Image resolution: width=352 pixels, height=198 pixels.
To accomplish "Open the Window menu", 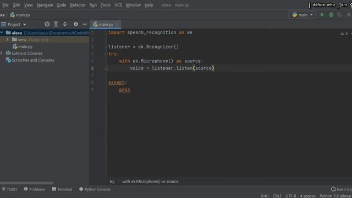I will pyautogui.click(x=133, y=5).
